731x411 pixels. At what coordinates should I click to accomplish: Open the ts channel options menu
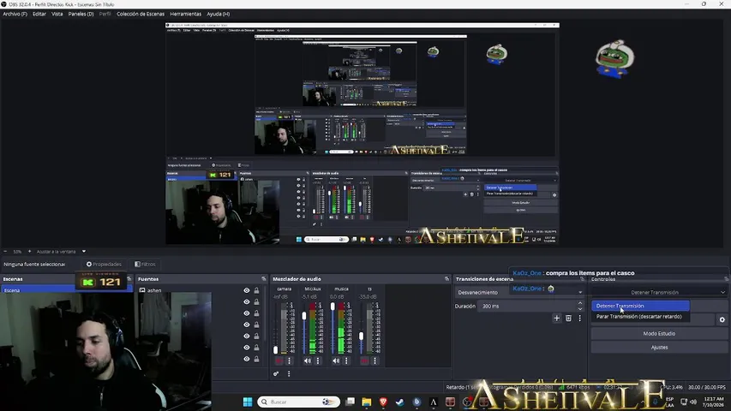pyautogui.click(x=374, y=360)
